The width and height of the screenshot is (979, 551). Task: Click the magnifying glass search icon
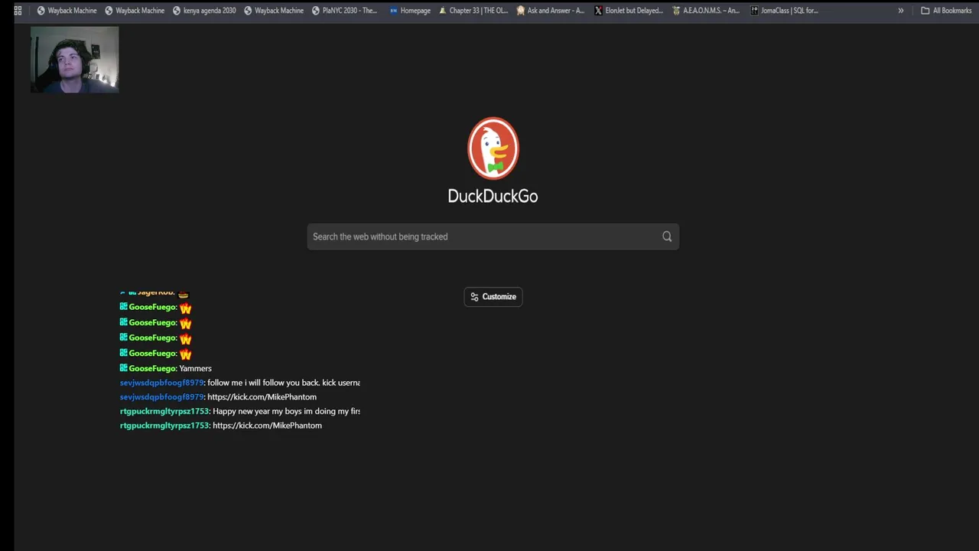(667, 236)
